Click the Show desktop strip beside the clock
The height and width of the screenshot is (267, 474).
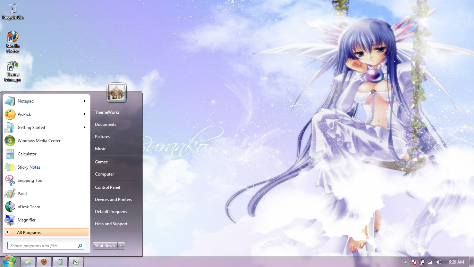point(471,262)
